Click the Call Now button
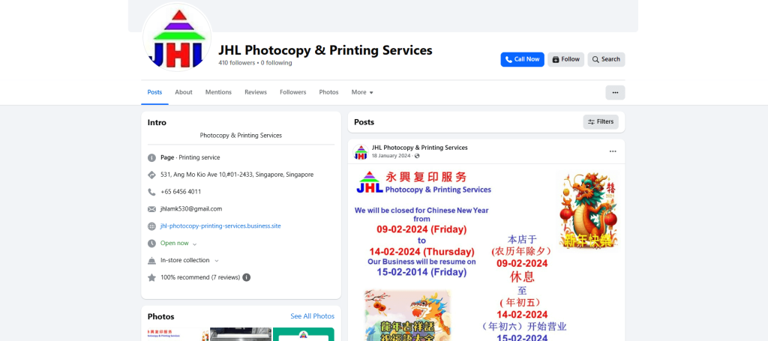The width and height of the screenshot is (768, 341). [522, 59]
